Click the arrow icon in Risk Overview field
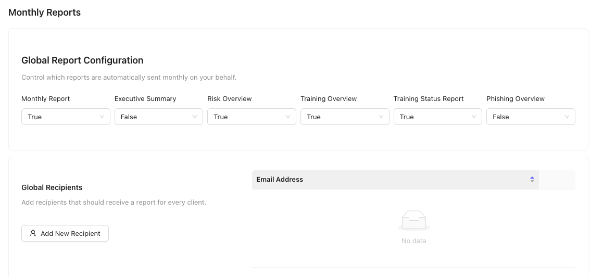This screenshot has height=277, width=603. point(288,117)
